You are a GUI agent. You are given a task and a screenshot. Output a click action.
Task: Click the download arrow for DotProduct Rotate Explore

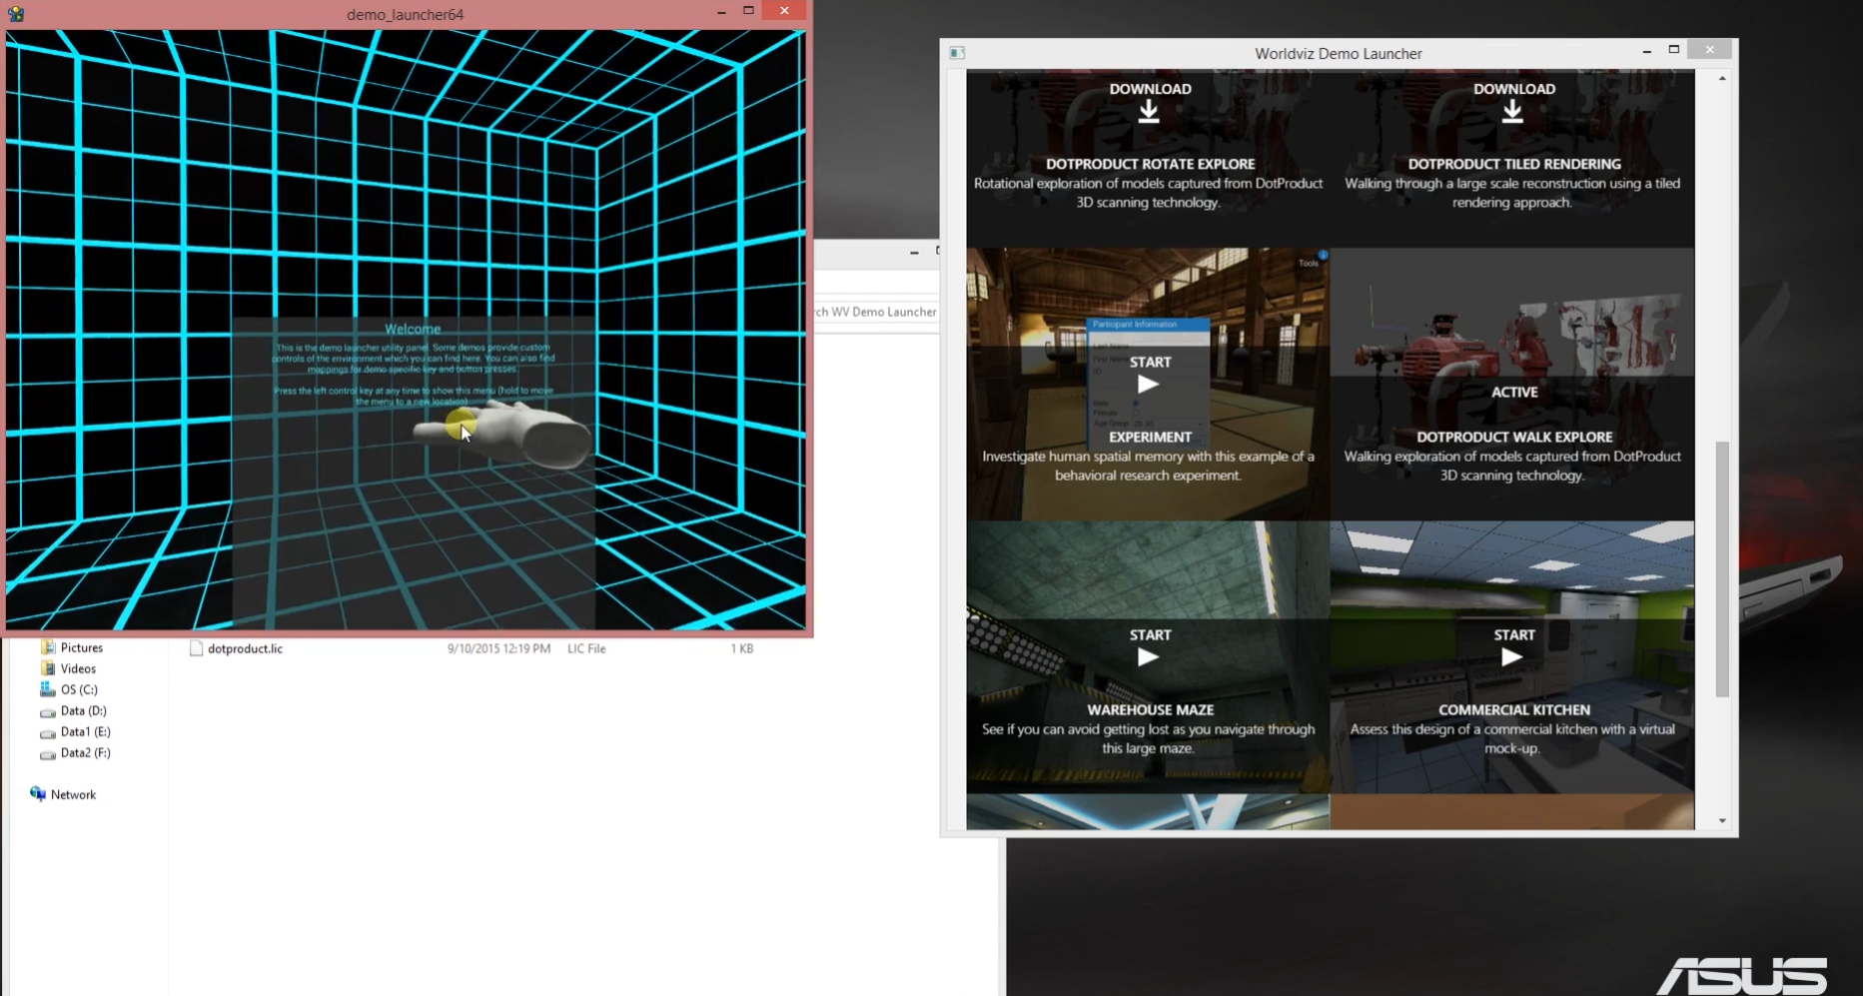pos(1149,111)
